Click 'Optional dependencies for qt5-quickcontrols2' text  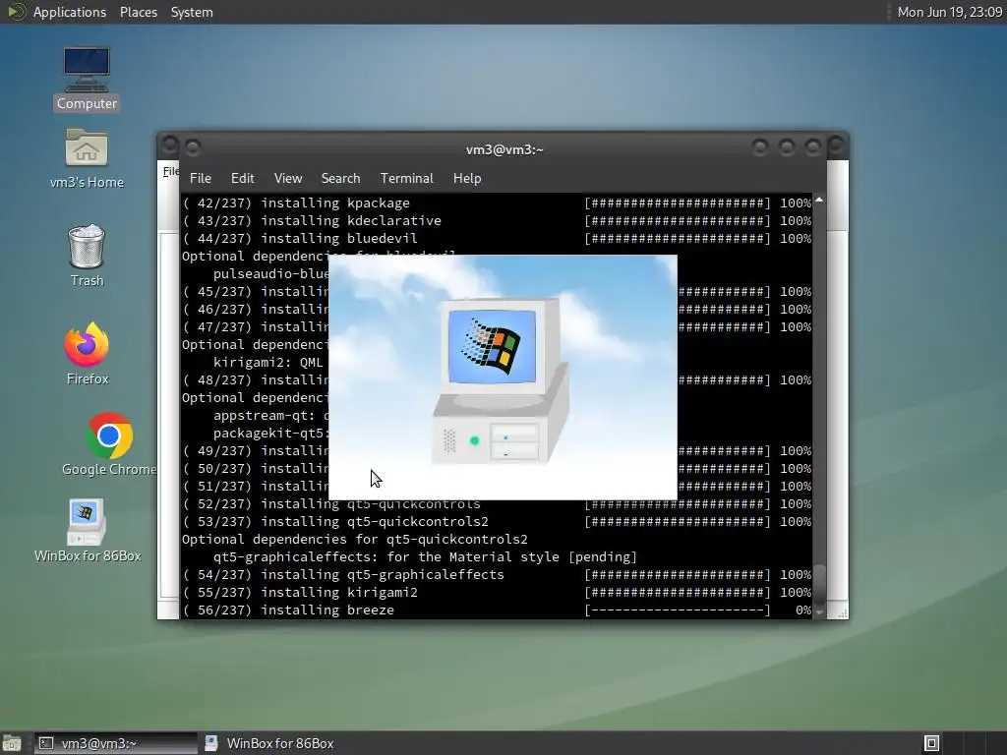coord(354,540)
